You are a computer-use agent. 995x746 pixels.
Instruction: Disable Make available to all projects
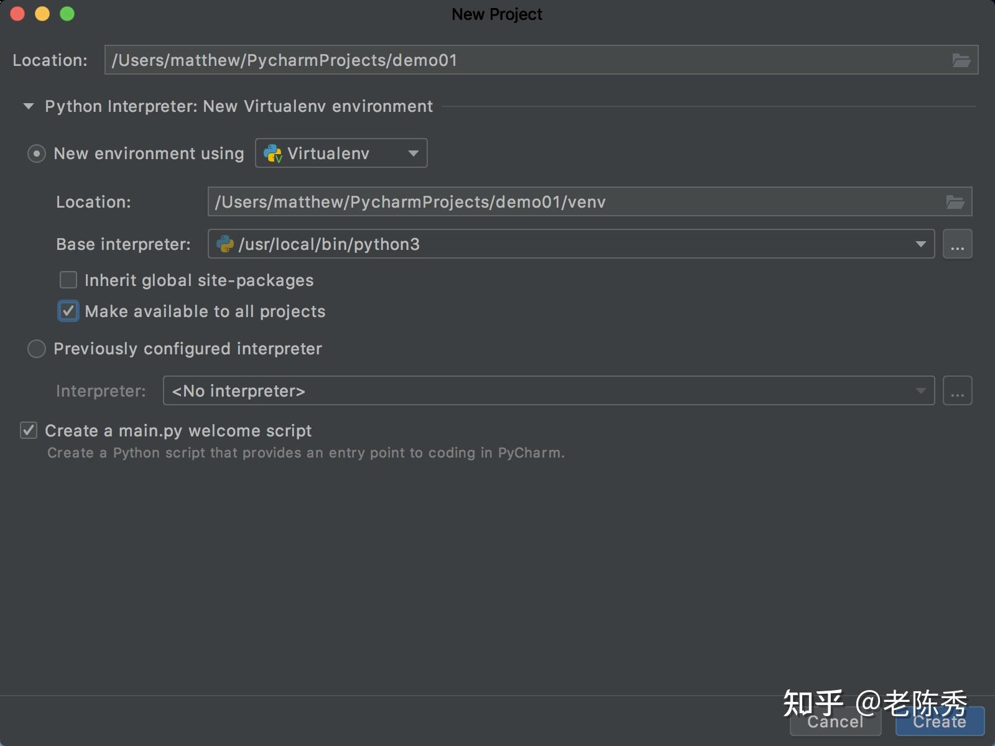tap(68, 311)
